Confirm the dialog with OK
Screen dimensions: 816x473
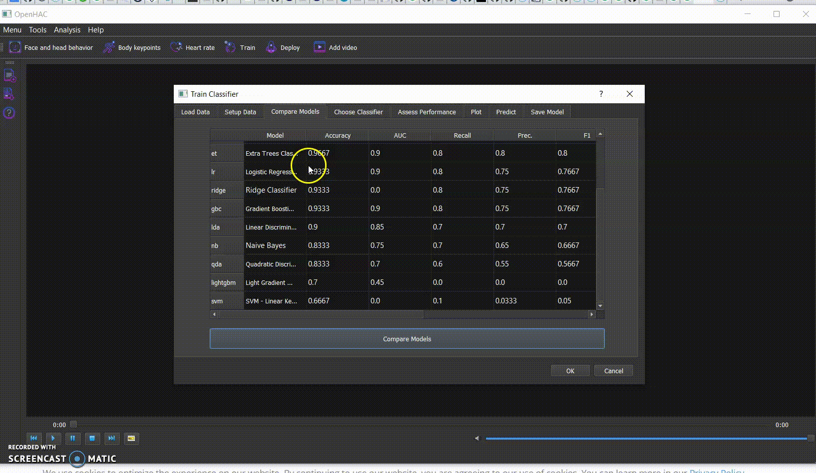point(570,371)
